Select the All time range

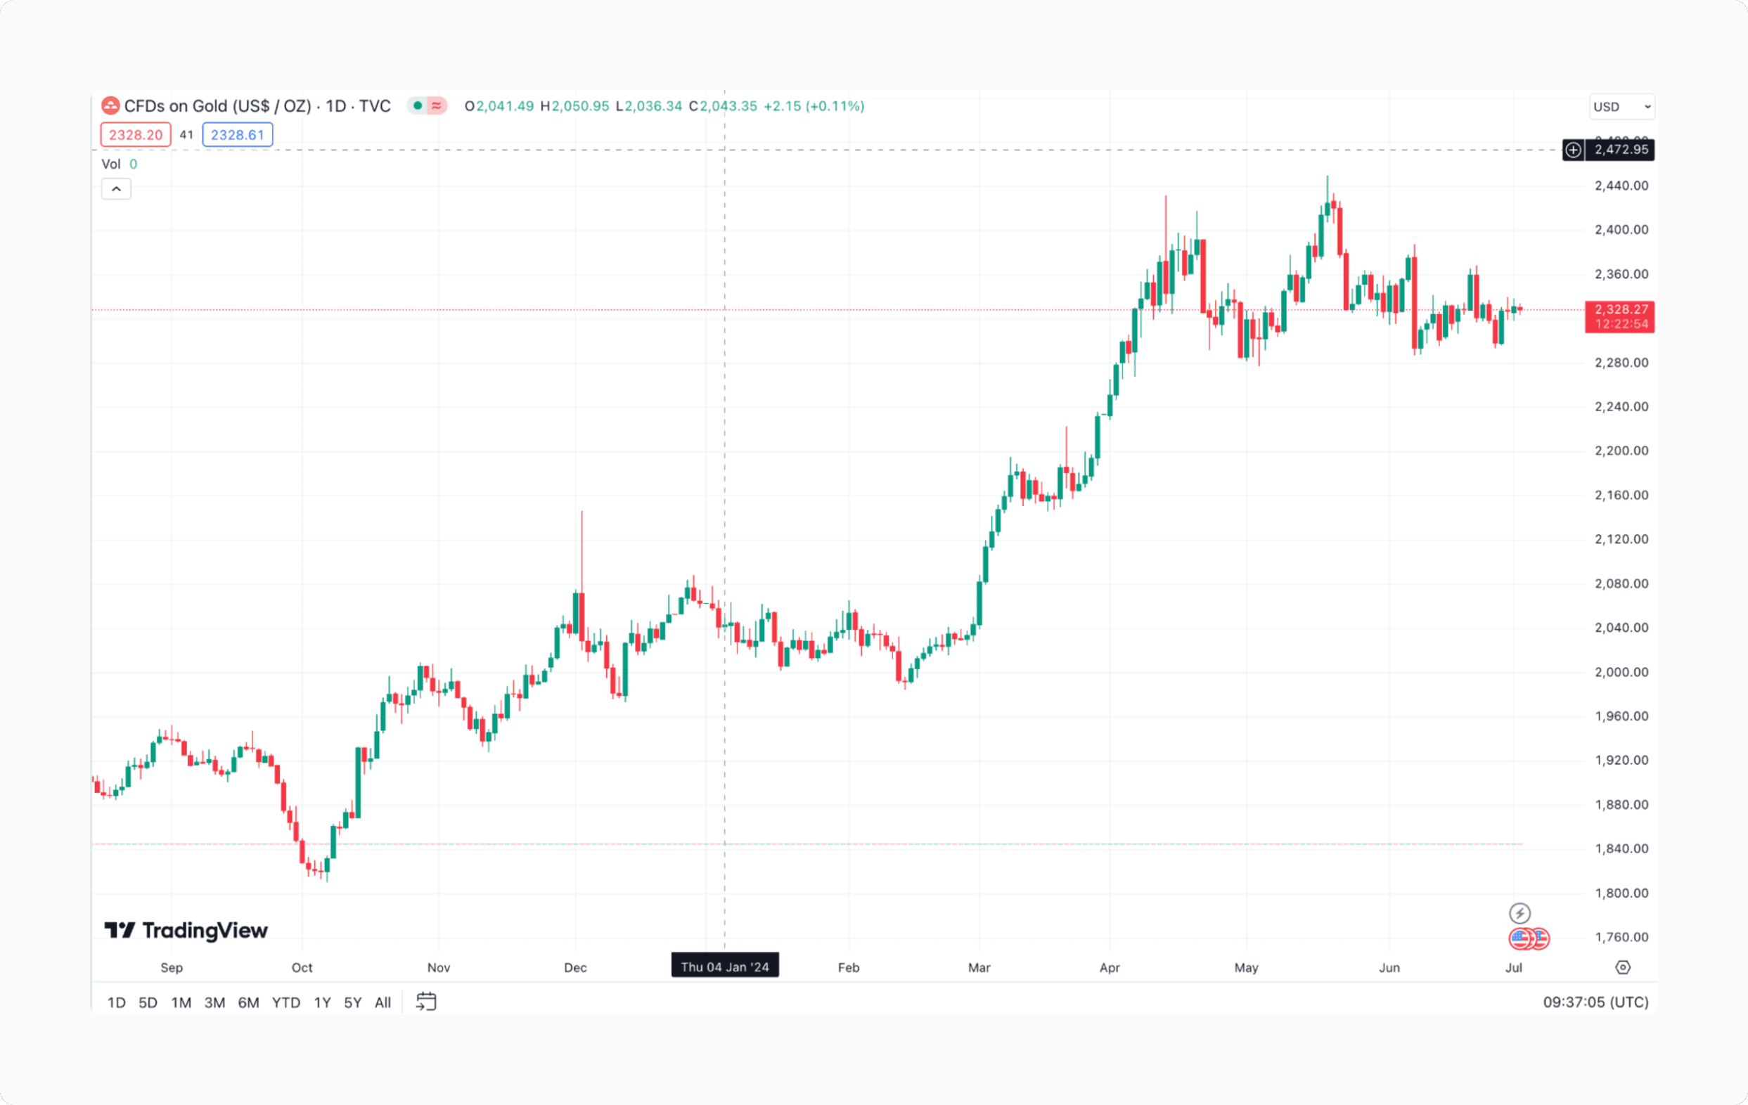click(x=383, y=1002)
